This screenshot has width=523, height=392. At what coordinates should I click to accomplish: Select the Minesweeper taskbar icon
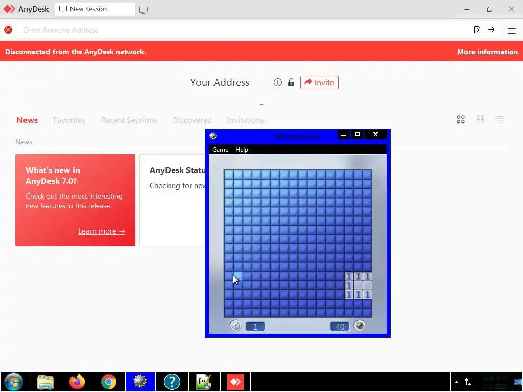pos(140,382)
